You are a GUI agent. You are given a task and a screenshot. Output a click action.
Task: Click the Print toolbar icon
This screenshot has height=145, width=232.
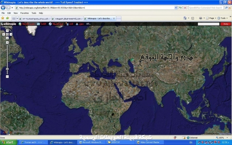click(x=201, y=18)
